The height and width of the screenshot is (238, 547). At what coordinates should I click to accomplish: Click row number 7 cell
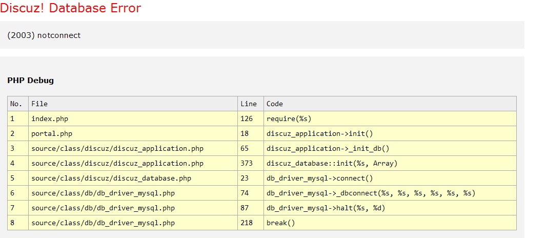point(18,208)
